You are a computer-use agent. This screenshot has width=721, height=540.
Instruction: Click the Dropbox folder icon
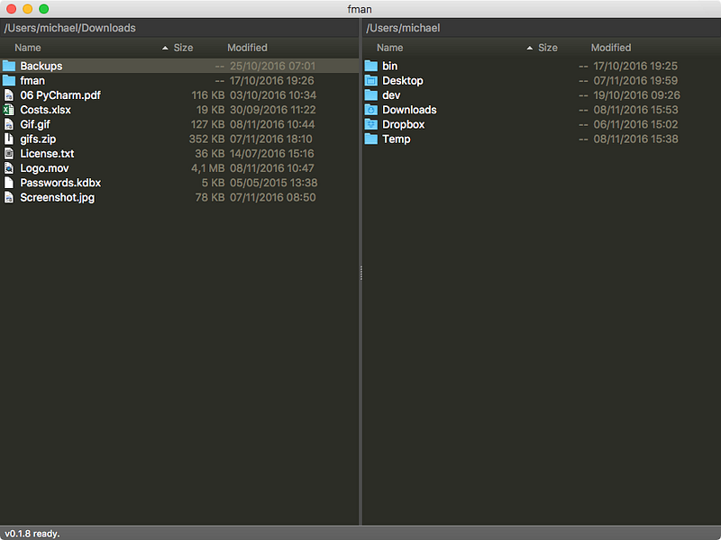[x=371, y=124]
